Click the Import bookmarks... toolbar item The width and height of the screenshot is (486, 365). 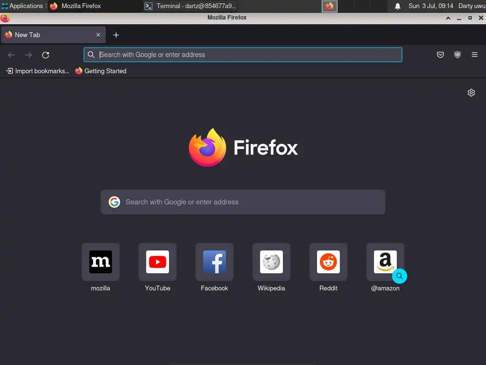point(37,71)
